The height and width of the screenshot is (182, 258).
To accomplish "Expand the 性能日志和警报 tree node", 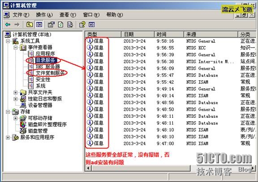I will pyautogui.click(x=16, y=99).
